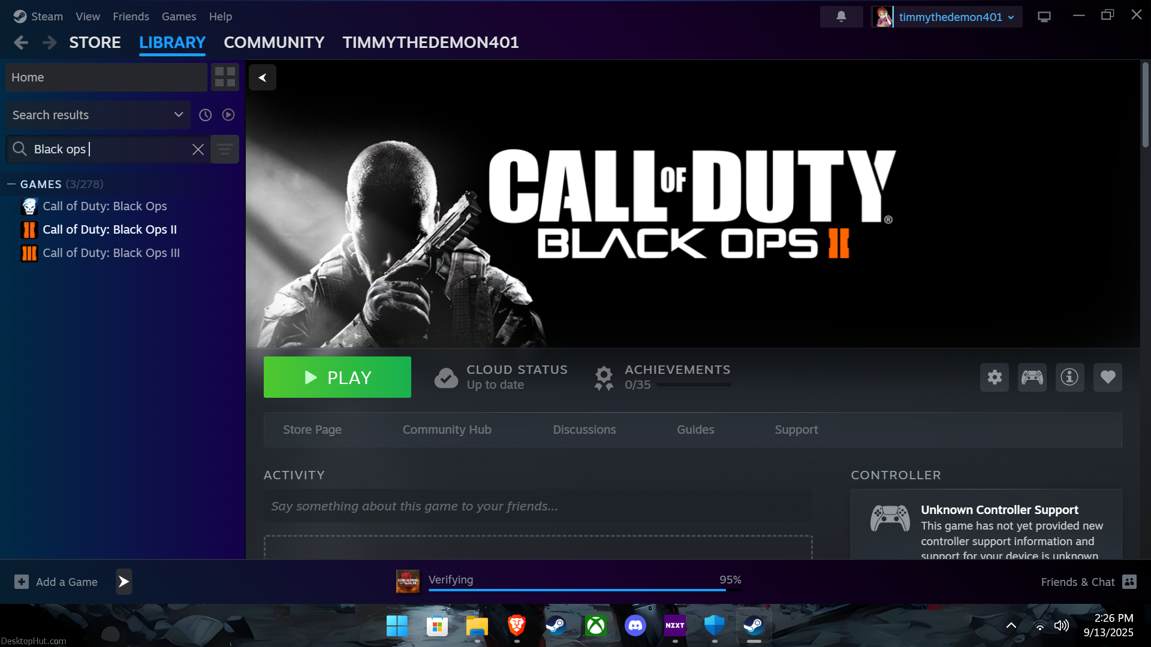The image size is (1151, 647).
Task: Open Discord from the taskbar
Action: pos(635,625)
